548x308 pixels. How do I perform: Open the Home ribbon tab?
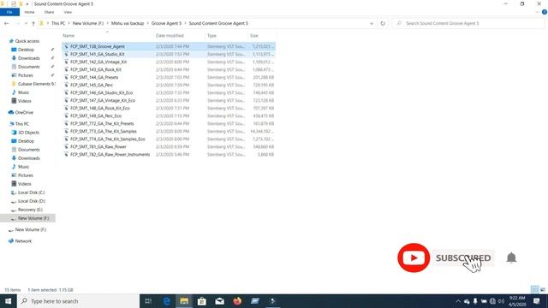(x=29, y=12)
